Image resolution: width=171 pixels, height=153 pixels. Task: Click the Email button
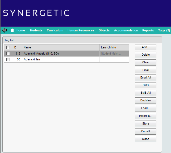point(145,70)
